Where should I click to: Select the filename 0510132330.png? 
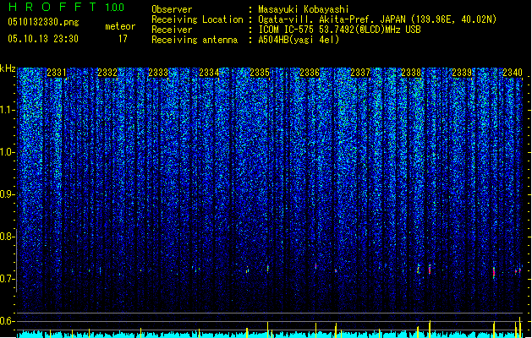click(x=43, y=23)
